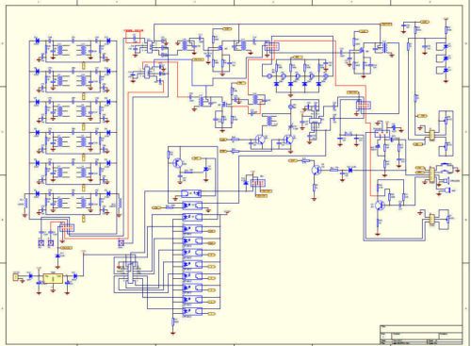Click the red-outlined component at the top left
The image size is (471, 346).
[134, 38]
